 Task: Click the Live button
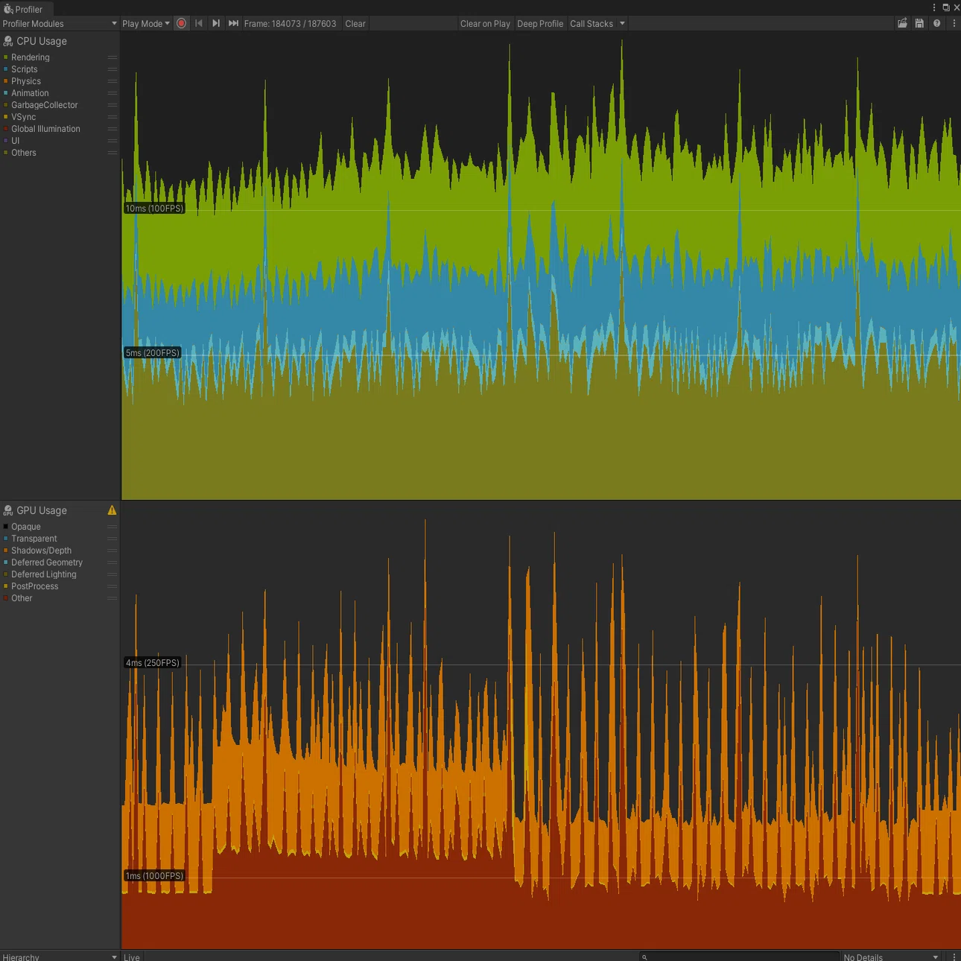click(x=132, y=957)
